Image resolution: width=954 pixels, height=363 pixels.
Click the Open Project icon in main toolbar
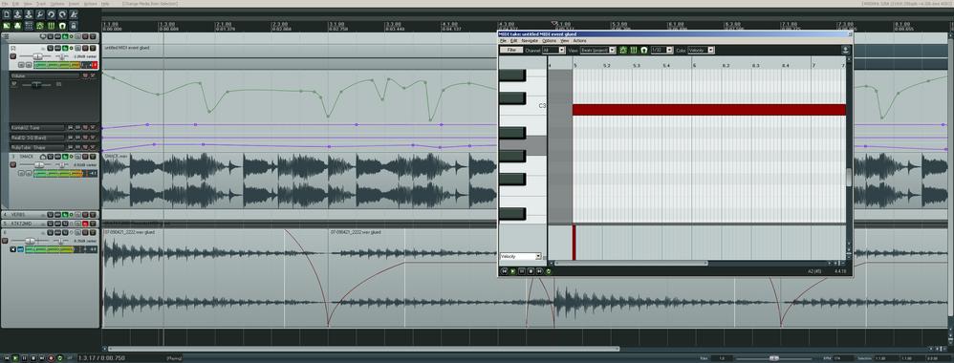(x=17, y=14)
